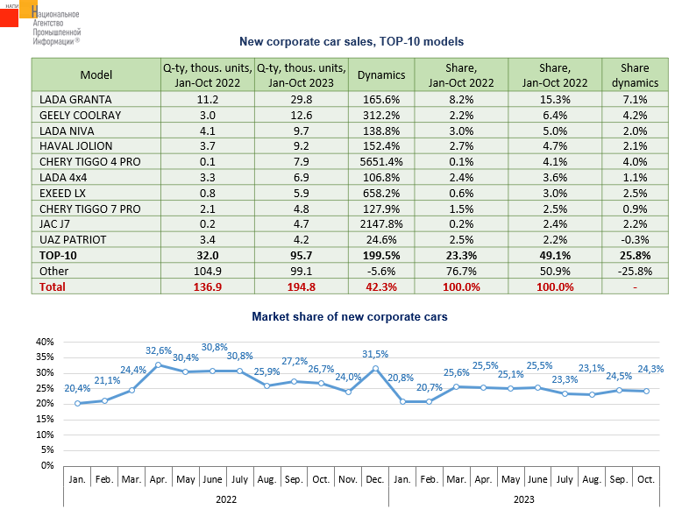Click the CHERY TIGGO 4 PRO cell
The image size is (675, 509).
point(90,162)
